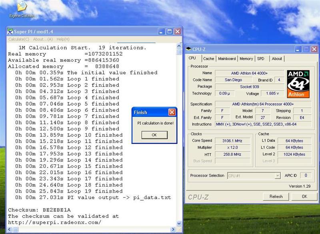320x234 pixels.
Task: Click the AMD Athlon 64 4000+ Name field
Action: [249, 73]
